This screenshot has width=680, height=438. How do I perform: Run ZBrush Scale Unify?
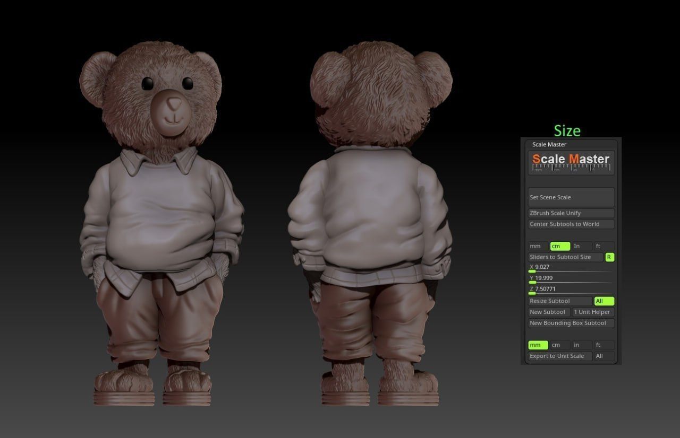(571, 213)
